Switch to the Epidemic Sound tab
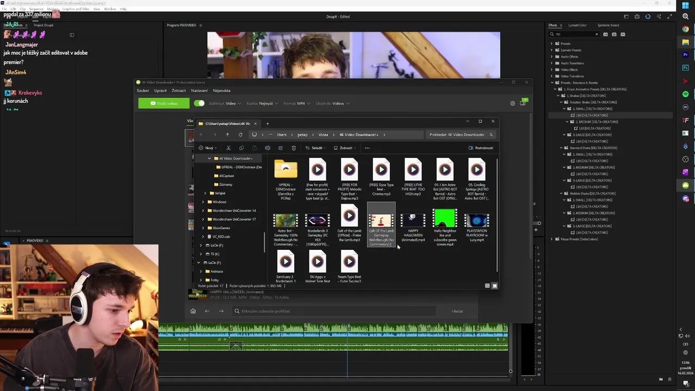The width and height of the screenshot is (695, 391). tap(608, 25)
